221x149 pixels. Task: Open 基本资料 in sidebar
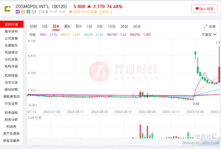[11, 31]
